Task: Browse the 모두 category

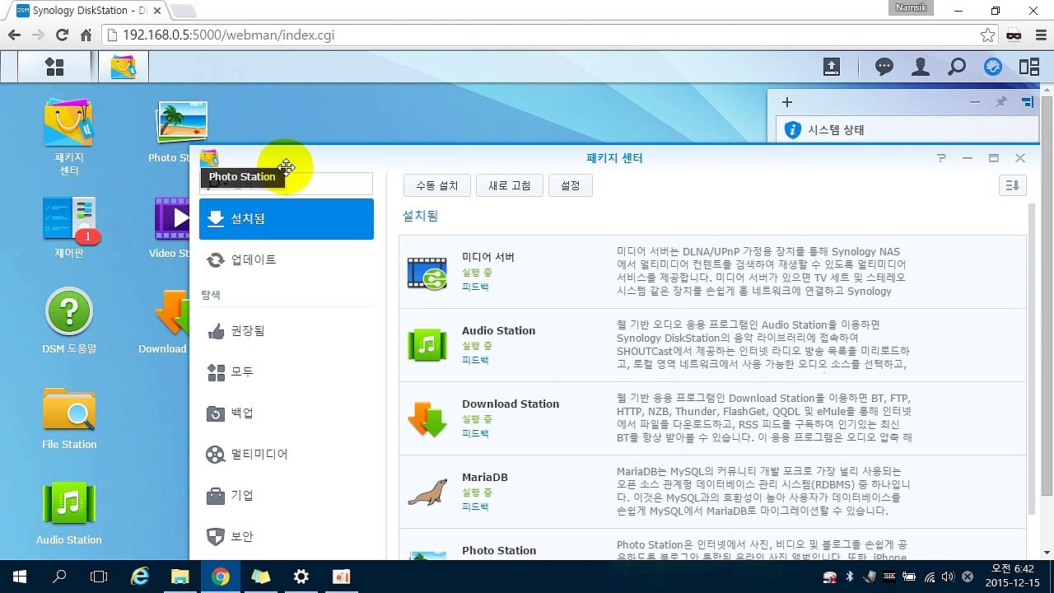Action: pos(287,372)
